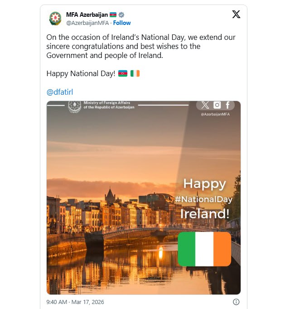Viewport: 290px width, 309px height.
Task: Open the Dublin riverside photo at its bridge
Action: point(131,231)
